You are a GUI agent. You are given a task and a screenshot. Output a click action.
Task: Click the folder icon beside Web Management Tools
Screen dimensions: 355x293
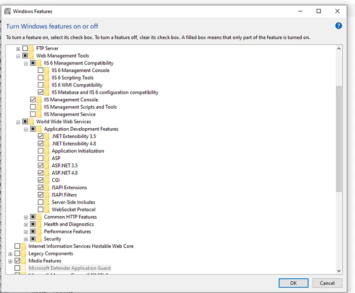(x=31, y=56)
